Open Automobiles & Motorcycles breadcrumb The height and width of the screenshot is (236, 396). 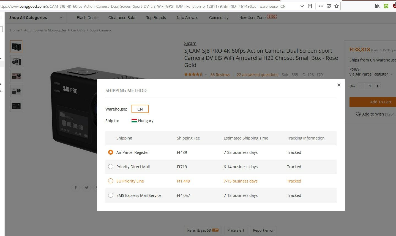coord(45,30)
